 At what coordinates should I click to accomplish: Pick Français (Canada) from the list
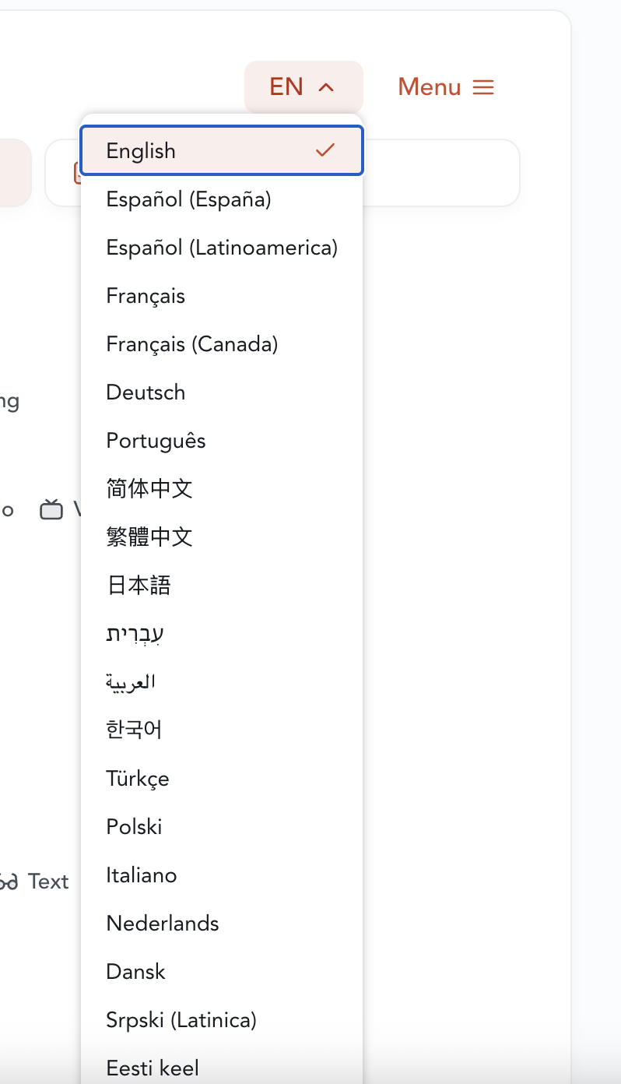pyautogui.click(x=191, y=344)
